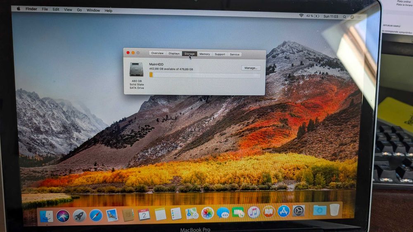Open the Mail stamp icon in Dock

[112, 215]
